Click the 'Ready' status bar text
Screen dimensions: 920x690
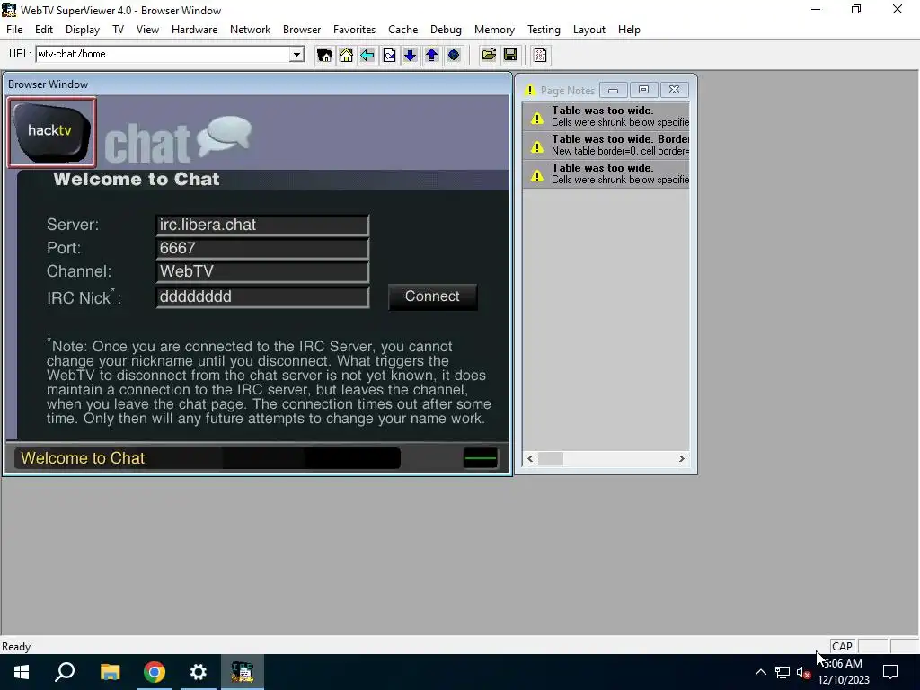16,647
